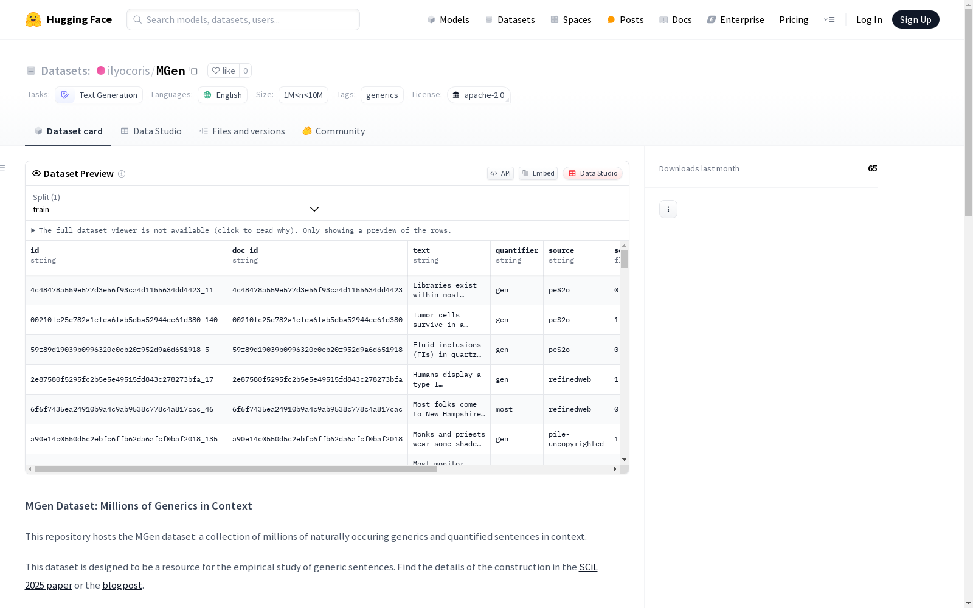The height and width of the screenshot is (608, 973).
Task: Open the Datasets menu item
Action: [x=510, y=19]
